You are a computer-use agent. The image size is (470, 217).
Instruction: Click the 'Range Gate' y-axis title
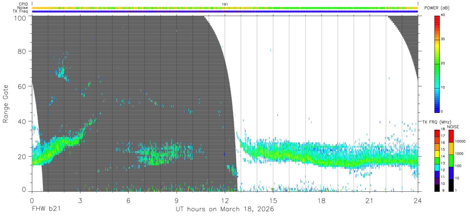click(x=6, y=104)
